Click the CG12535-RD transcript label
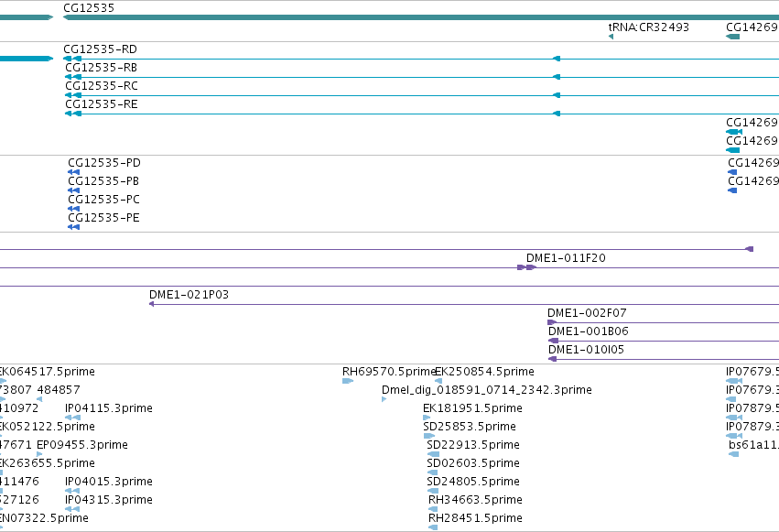The image size is (779, 532). tap(100, 49)
